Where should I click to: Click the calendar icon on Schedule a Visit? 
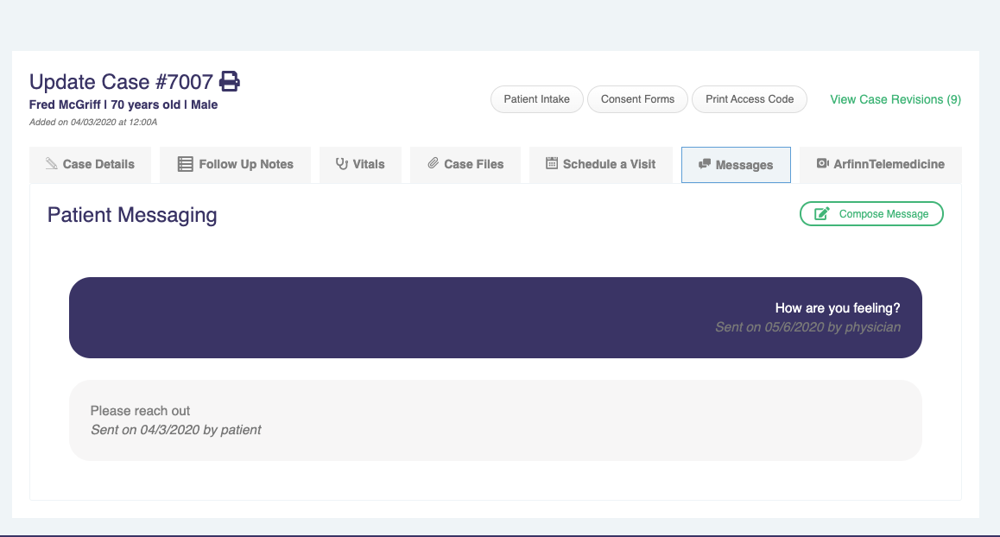[552, 163]
